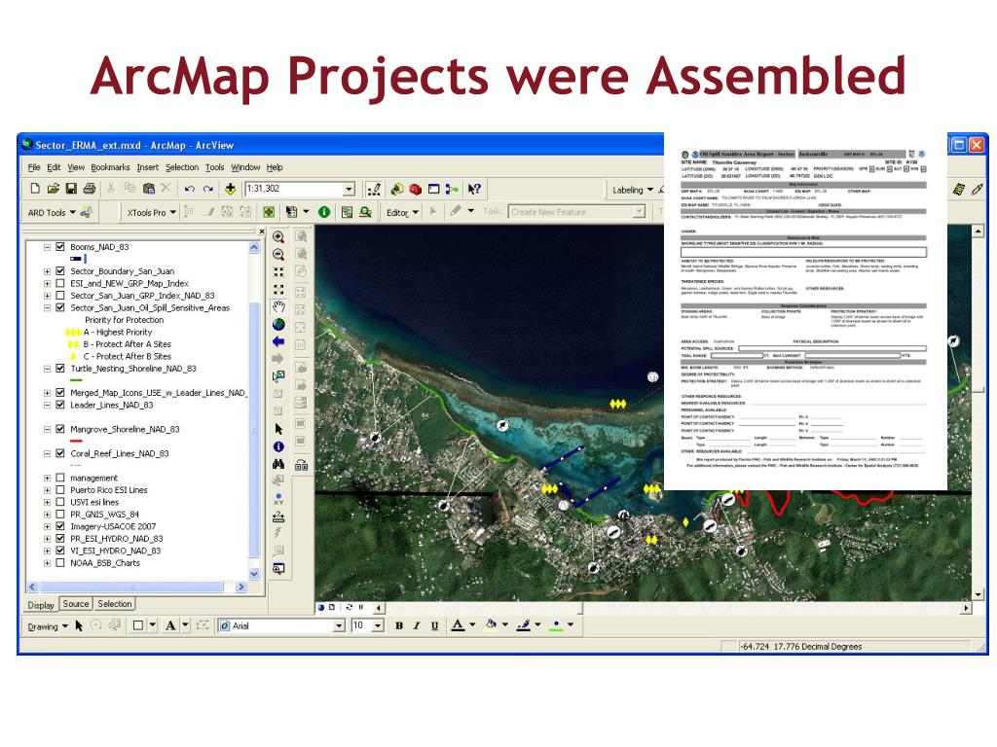Select the Zoom Out tool

(278, 255)
